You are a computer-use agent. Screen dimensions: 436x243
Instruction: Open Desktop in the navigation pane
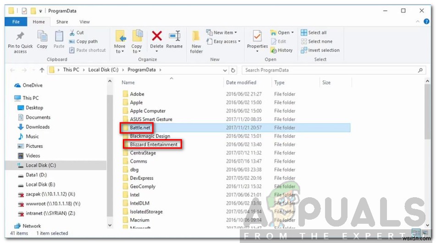(30, 108)
